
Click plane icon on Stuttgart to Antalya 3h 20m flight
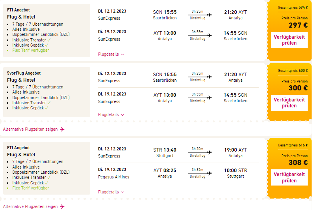(209, 153)
